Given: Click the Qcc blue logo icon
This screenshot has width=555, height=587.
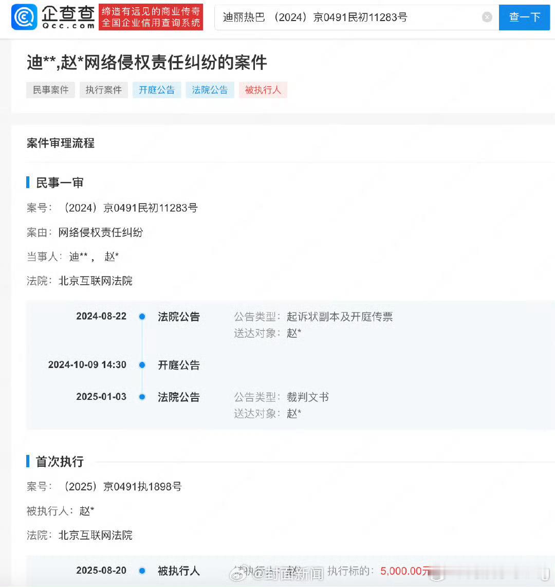Looking at the screenshot, I should click(24, 17).
